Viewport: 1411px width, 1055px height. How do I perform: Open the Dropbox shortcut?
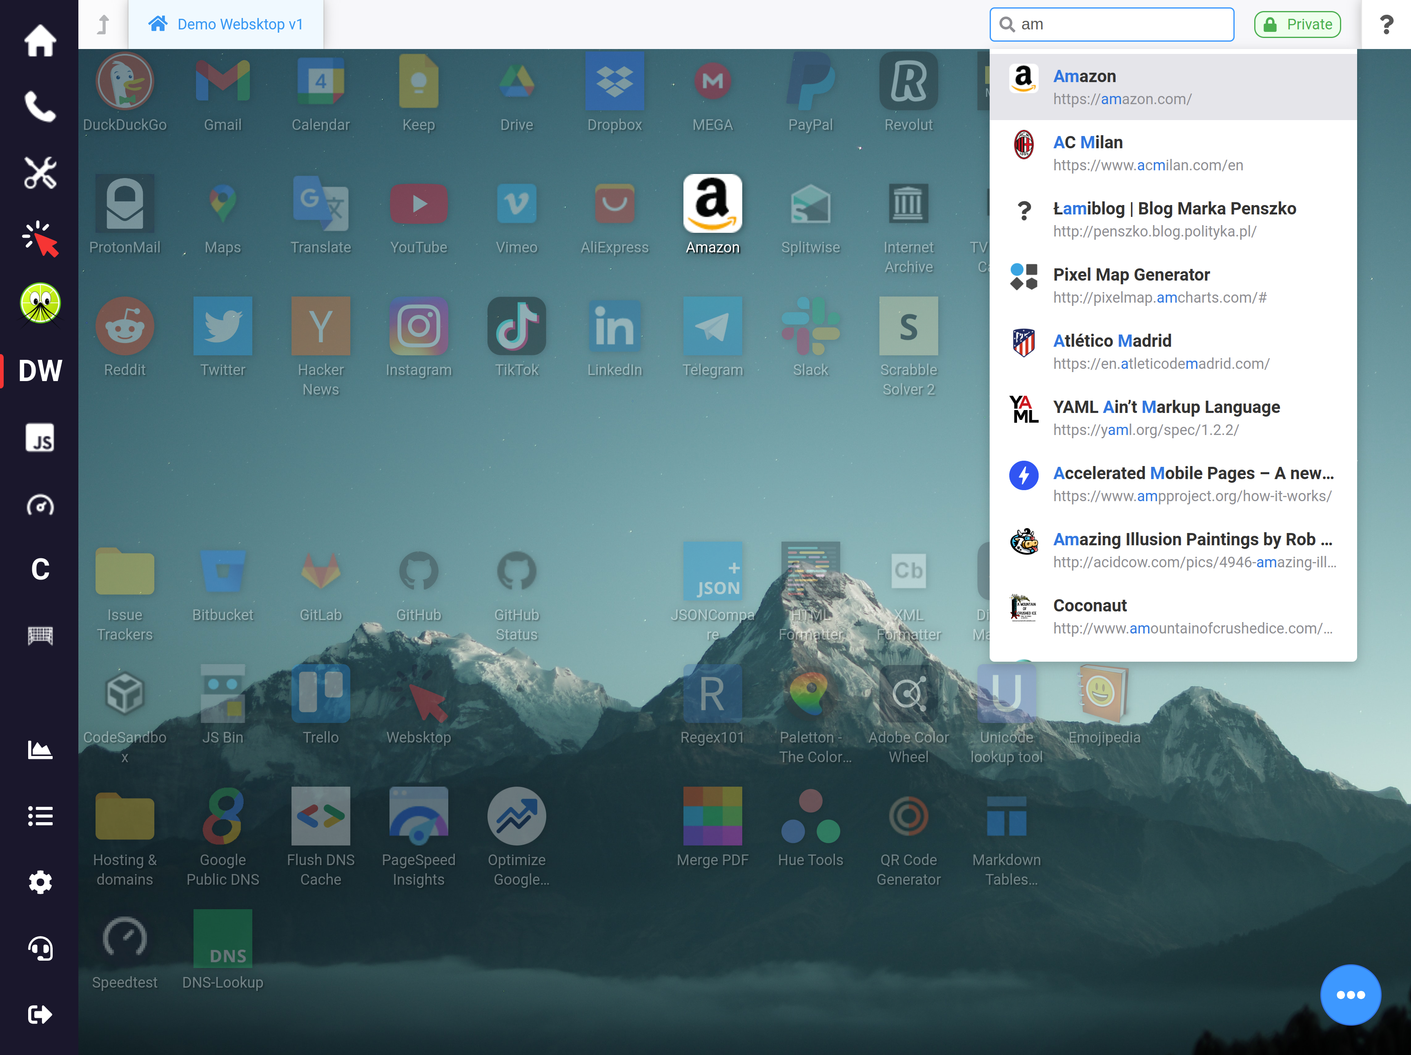point(614,93)
